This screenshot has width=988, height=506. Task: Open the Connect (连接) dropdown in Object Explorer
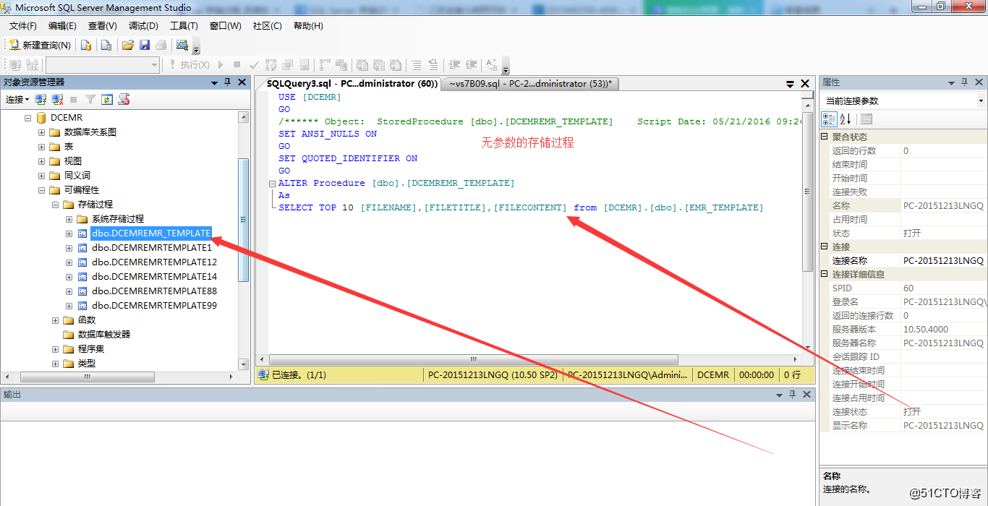[17, 100]
